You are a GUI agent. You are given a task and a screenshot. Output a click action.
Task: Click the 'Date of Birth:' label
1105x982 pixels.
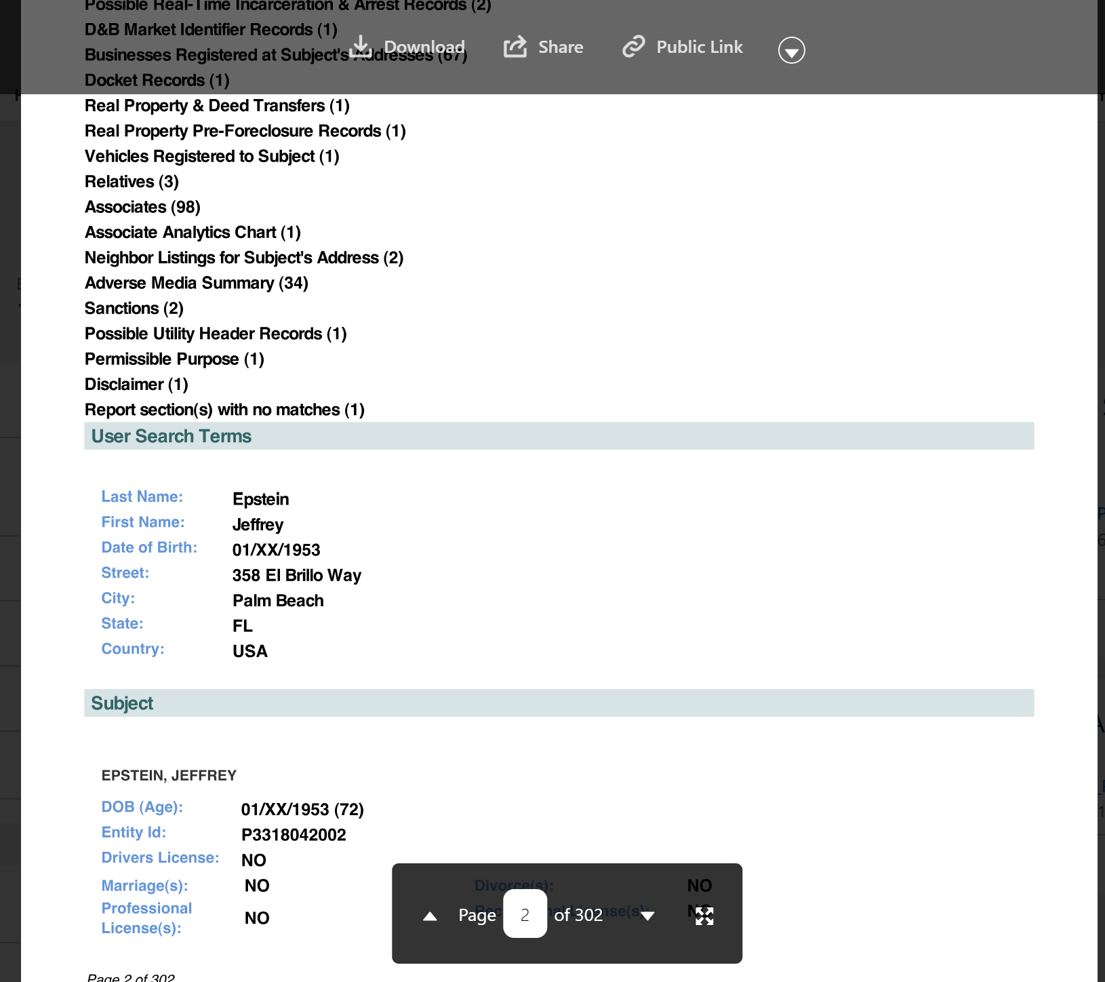click(x=149, y=547)
